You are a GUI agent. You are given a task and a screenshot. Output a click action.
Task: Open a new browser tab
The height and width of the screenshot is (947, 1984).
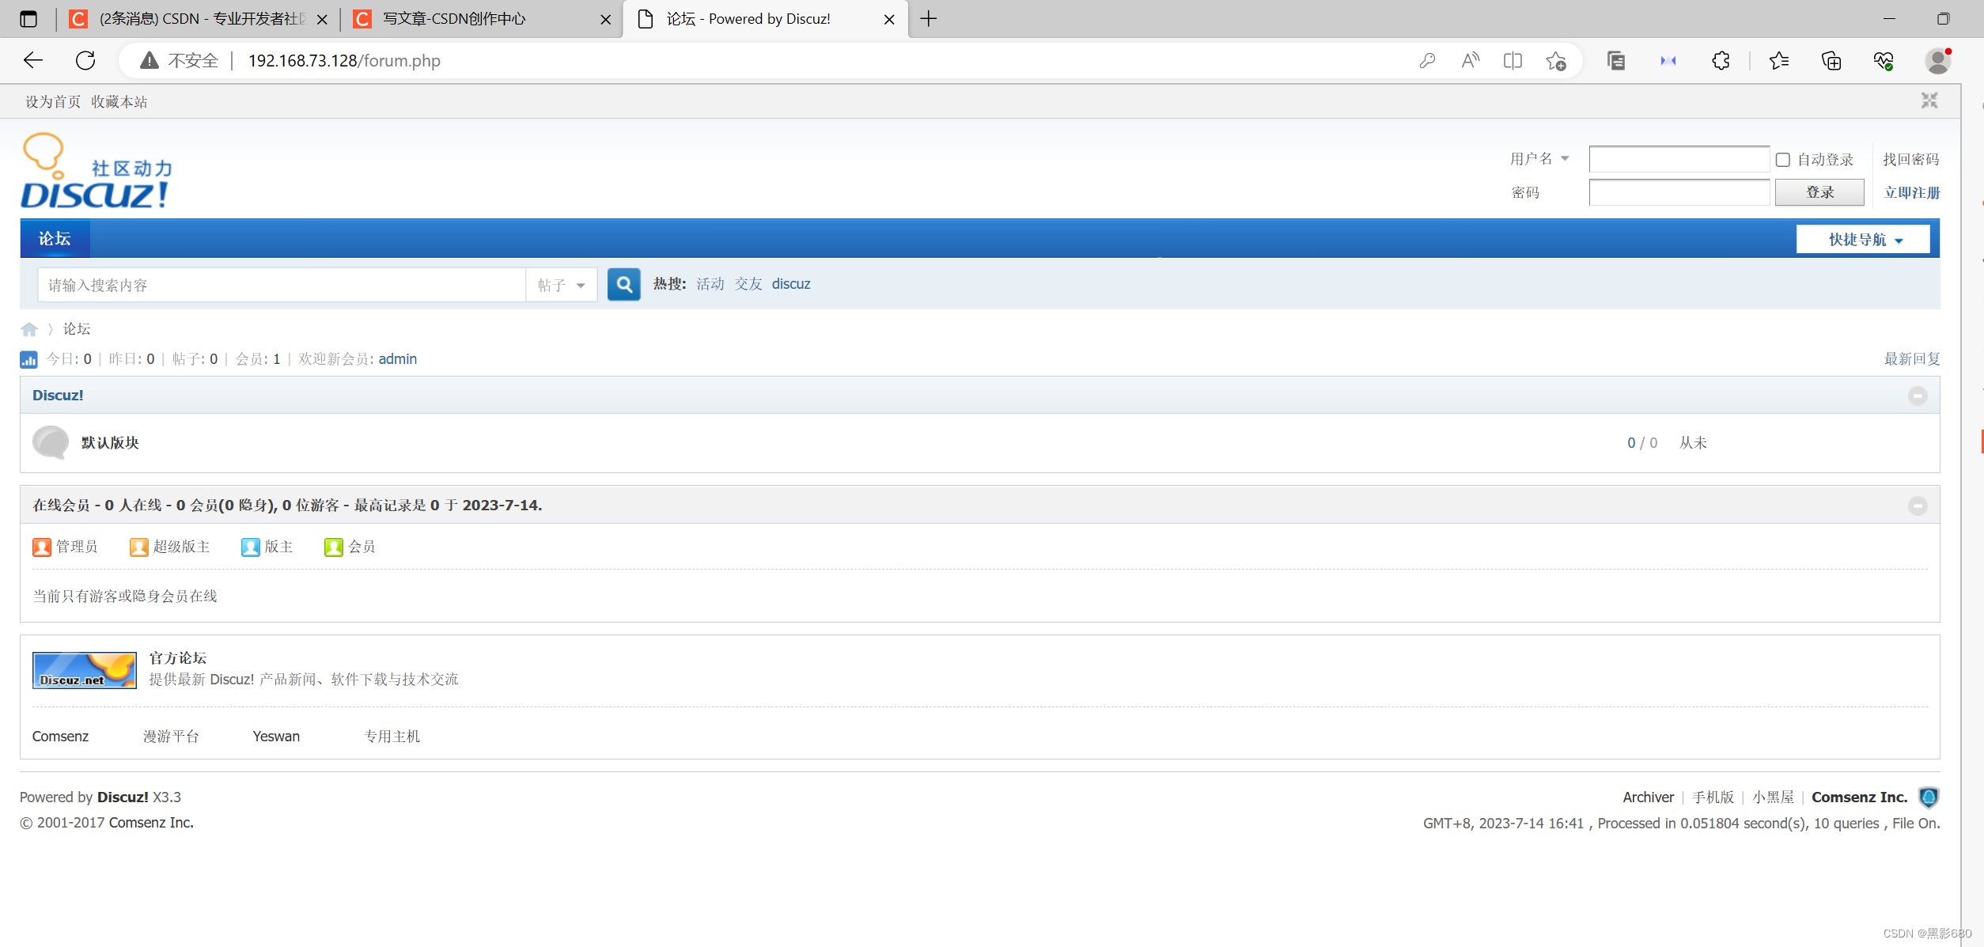point(929,18)
